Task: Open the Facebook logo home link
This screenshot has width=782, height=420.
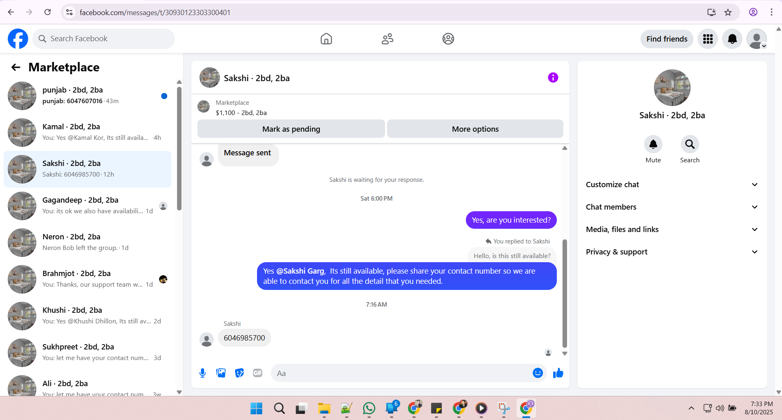Action: pos(18,39)
